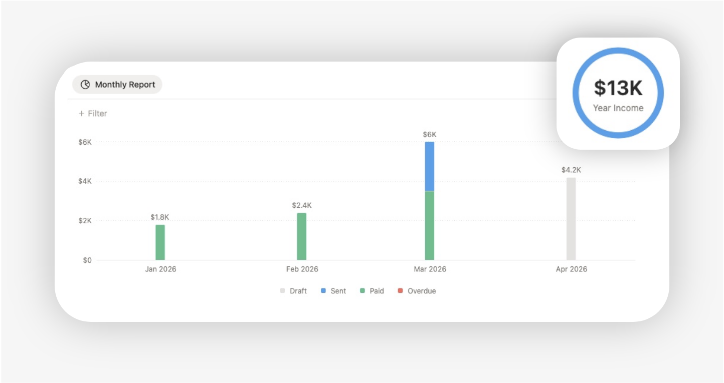This screenshot has height=383, width=724.
Task: Select the Jan 2026 green bar
Action: click(160, 242)
